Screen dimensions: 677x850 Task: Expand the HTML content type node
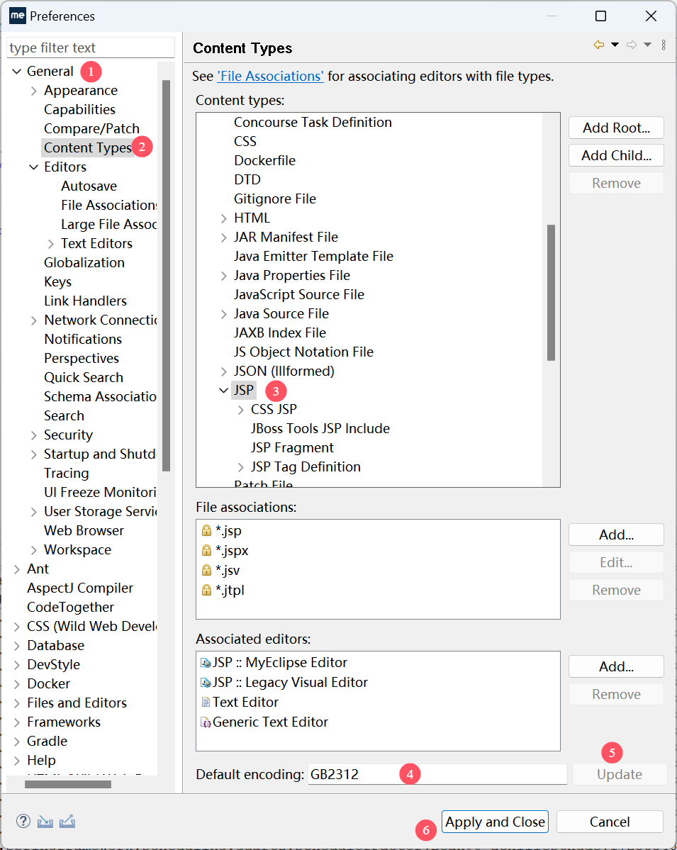pyautogui.click(x=224, y=218)
